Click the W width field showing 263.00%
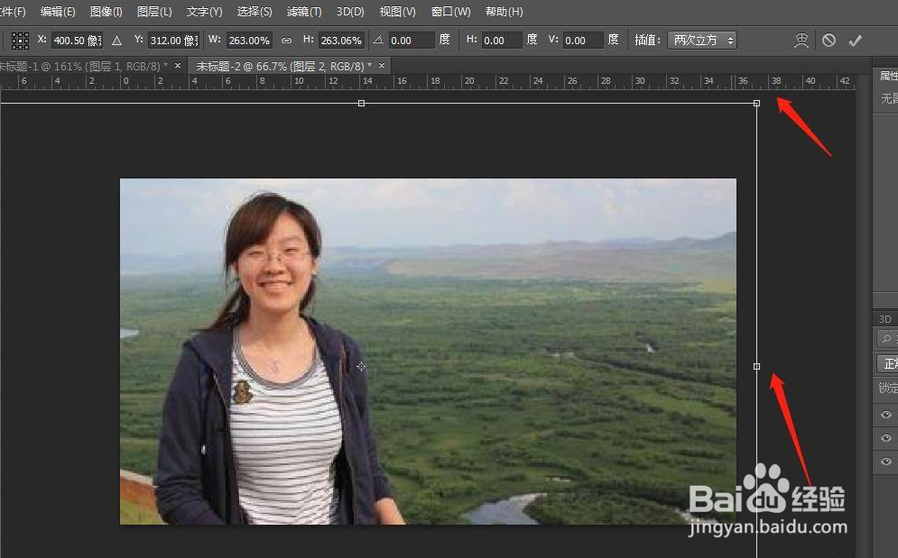 tap(249, 41)
